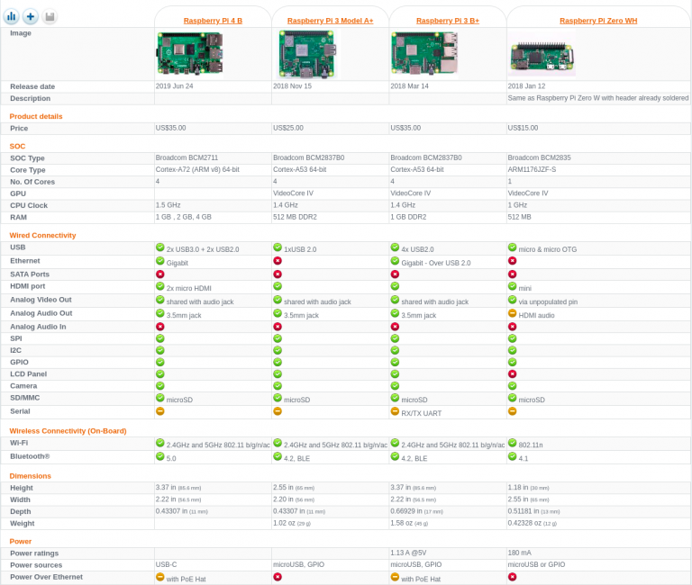Screen dimensions: 692x585
Task: Click the green check for Pi 3 B+ HDMI port
Action: (x=395, y=286)
